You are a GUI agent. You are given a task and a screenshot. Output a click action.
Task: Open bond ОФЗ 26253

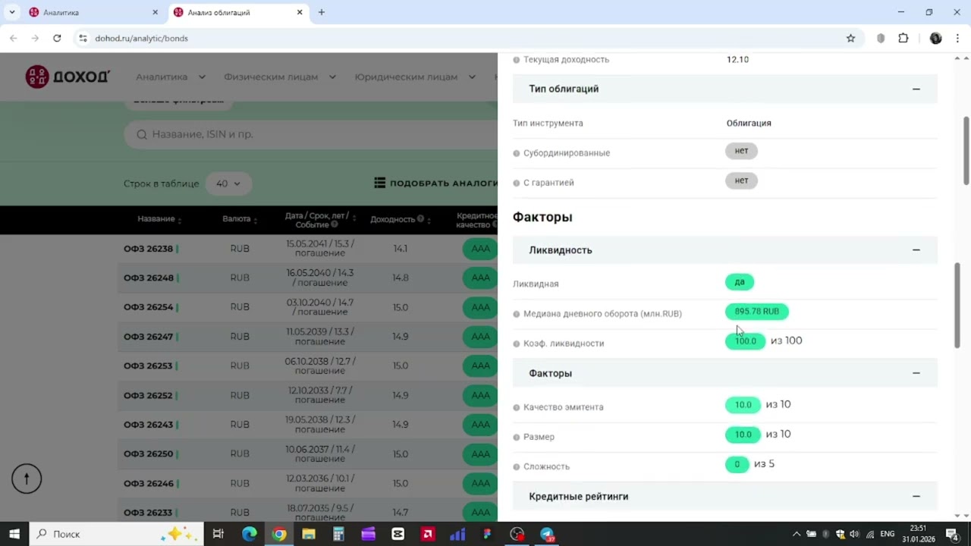[x=149, y=366]
